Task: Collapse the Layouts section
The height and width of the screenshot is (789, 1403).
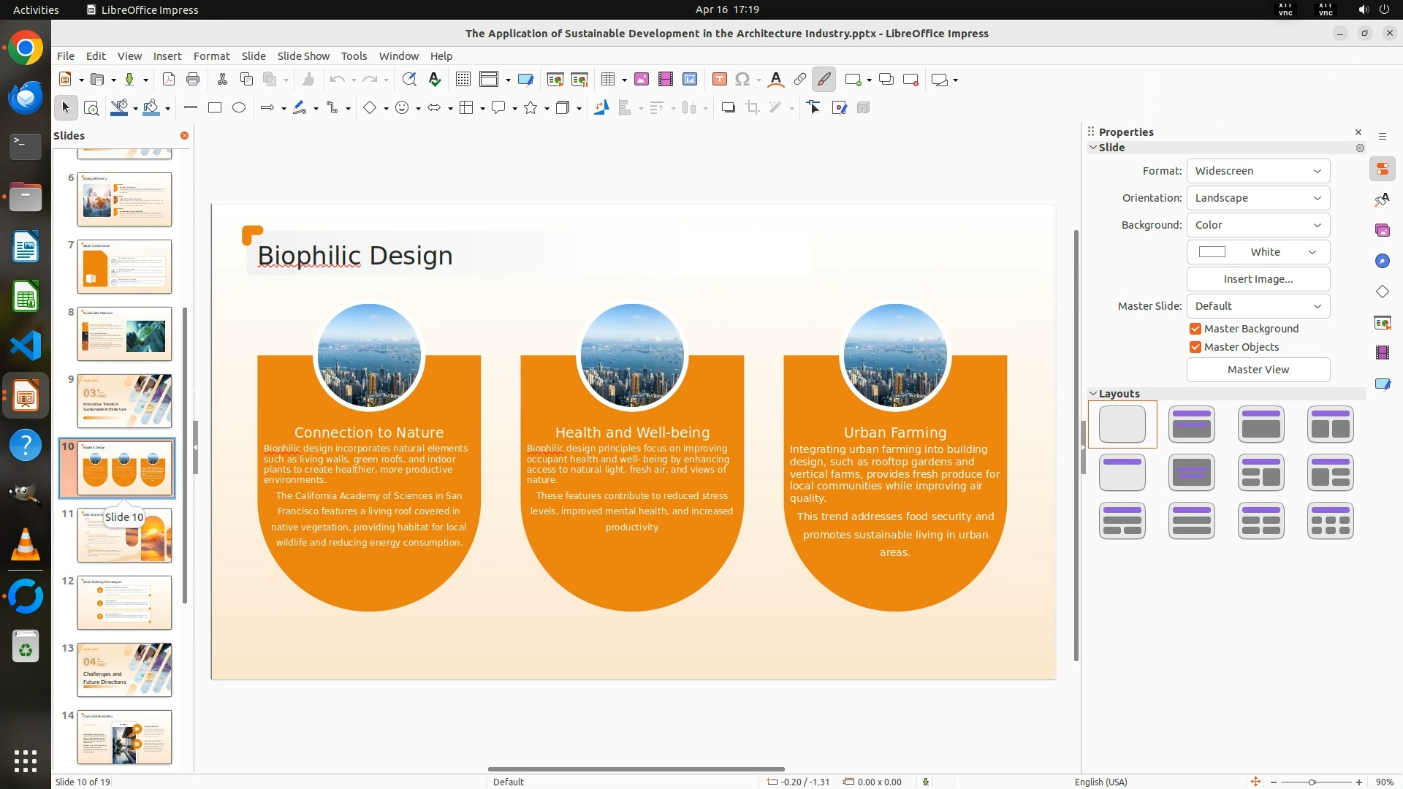Action: tap(1094, 394)
